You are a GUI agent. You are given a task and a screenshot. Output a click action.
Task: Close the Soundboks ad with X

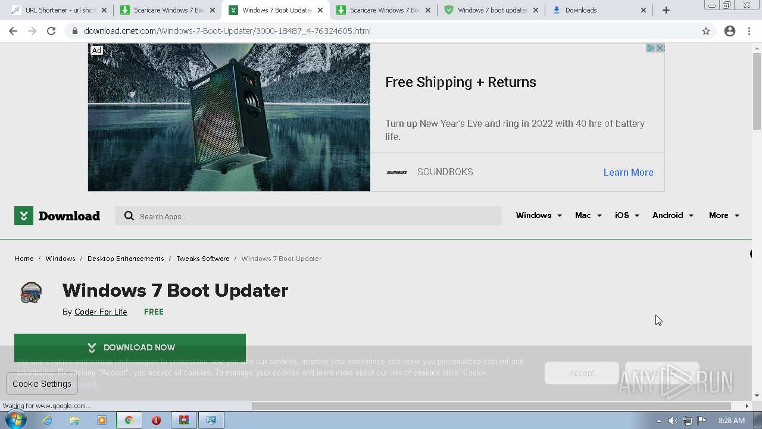(x=660, y=48)
